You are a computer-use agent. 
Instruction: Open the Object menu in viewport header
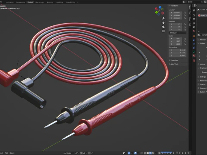click(x=12, y=153)
